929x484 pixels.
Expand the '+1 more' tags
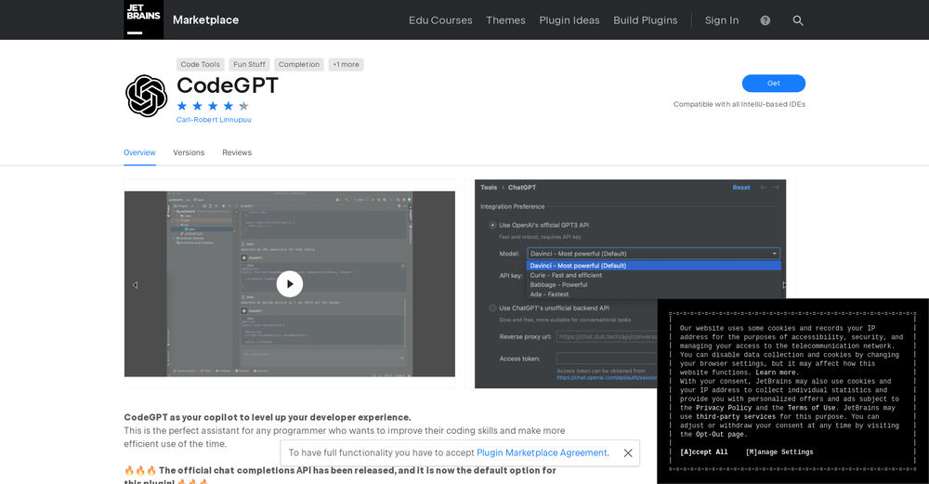pos(346,65)
